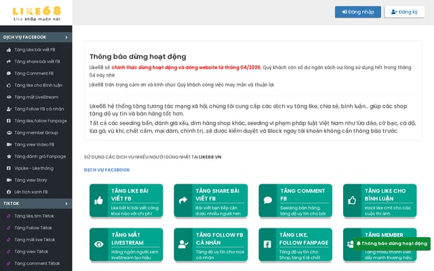Click the Thông báo dừng hoạt động heading
434x271 pixels.
pos(138,57)
